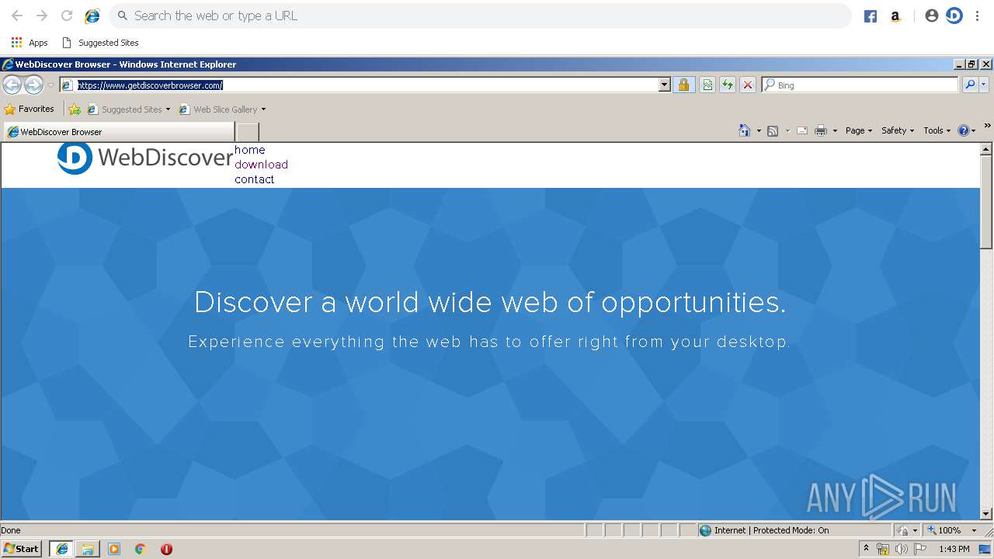This screenshot has height=559, width=994.
Task: Open the Windows Start button
Action: pos(22,549)
